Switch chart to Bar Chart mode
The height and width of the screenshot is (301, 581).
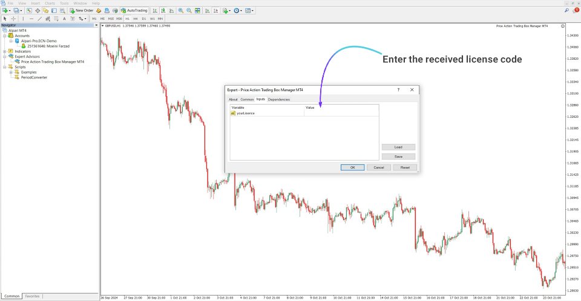tap(155, 11)
